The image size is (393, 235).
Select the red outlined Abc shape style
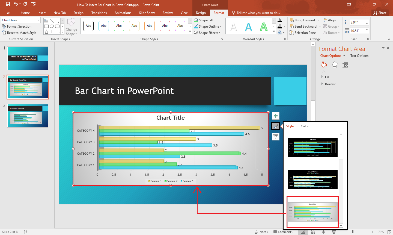click(x=165, y=26)
